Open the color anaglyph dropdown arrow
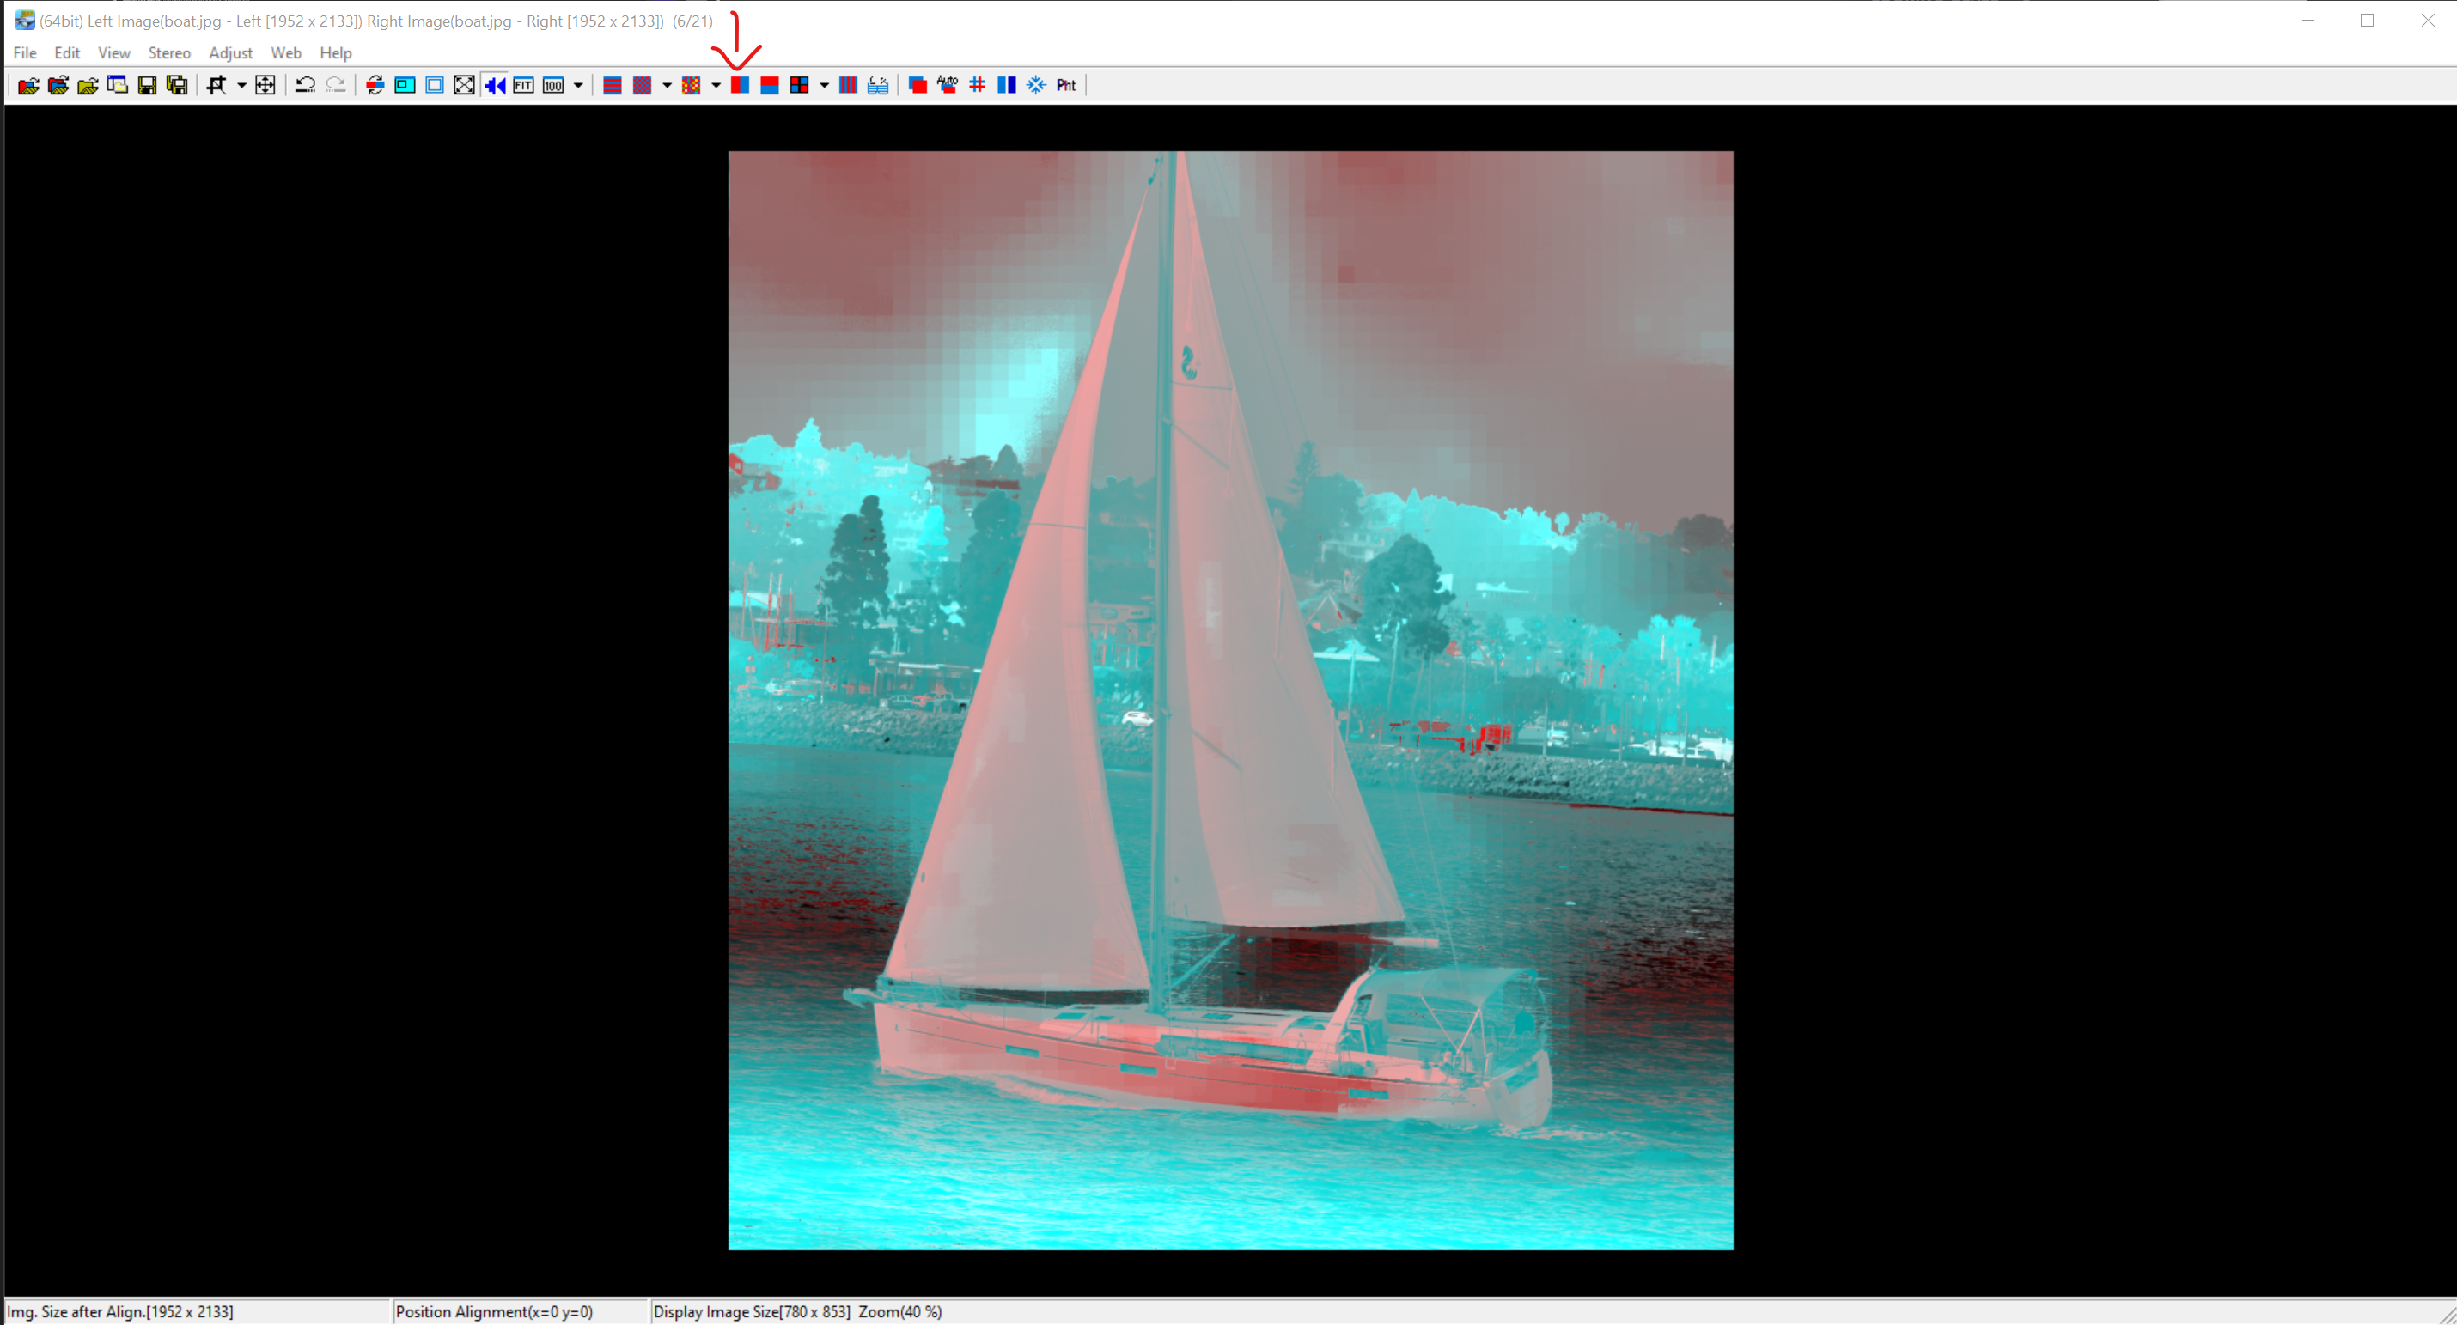2457x1325 pixels. (x=716, y=86)
